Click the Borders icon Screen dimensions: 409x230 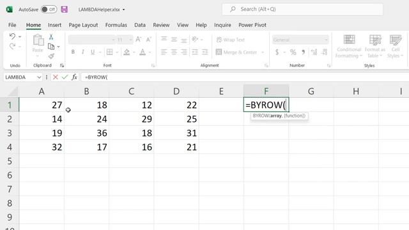109,52
